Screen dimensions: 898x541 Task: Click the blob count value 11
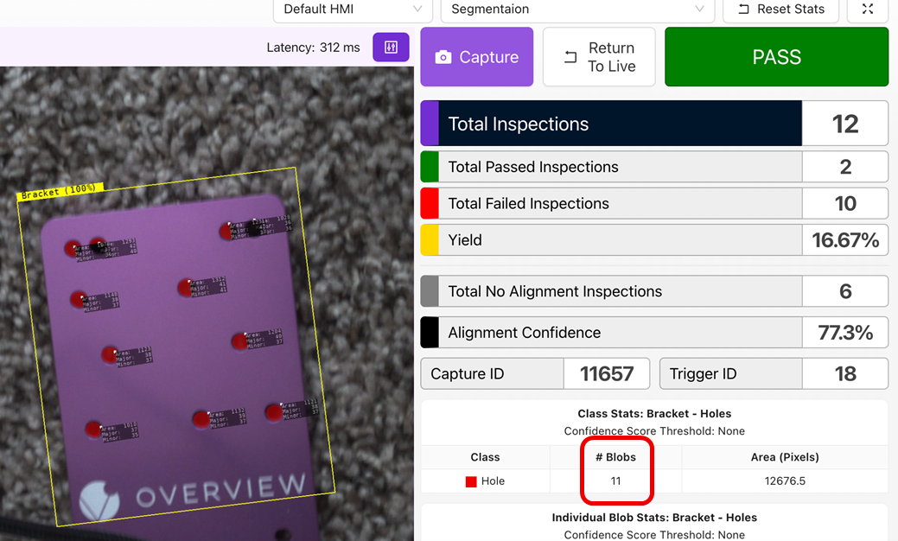615,481
